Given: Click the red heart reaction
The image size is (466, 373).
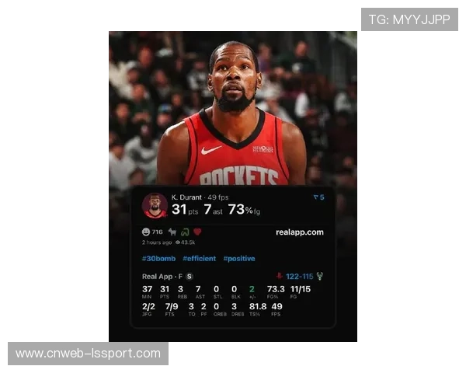Looking at the screenshot, I should 197,232.
